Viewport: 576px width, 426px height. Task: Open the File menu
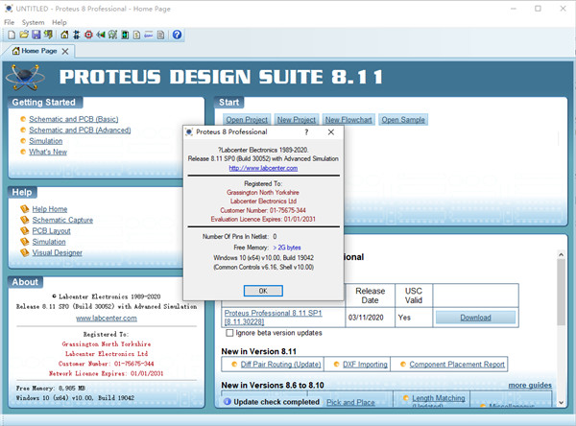(x=10, y=22)
